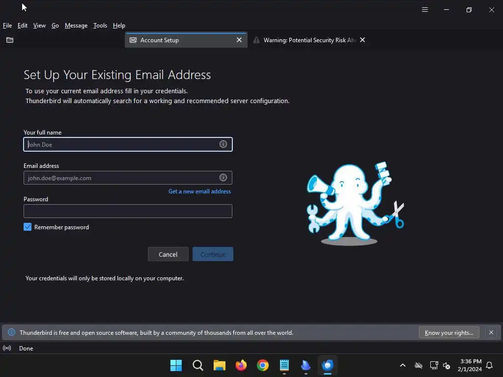Follow the Get a new email address link
Viewport: 503px width, 377px height.
(199, 191)
